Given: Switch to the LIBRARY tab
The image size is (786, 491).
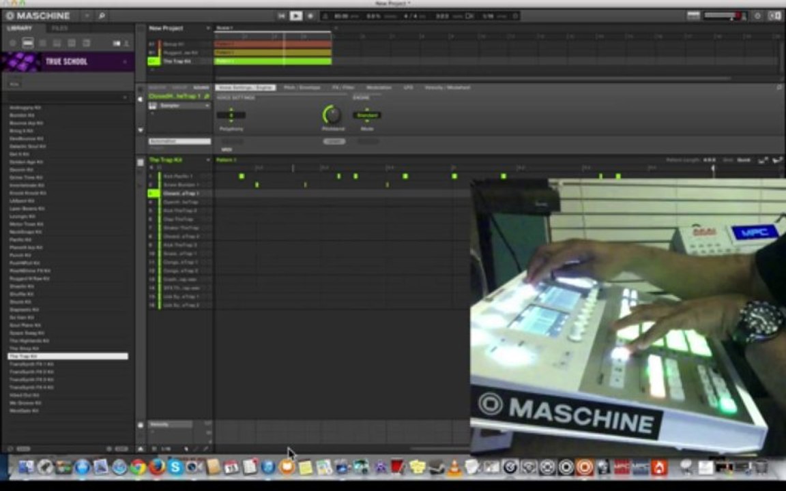Looking at the screenshot, I should (20, 28).
